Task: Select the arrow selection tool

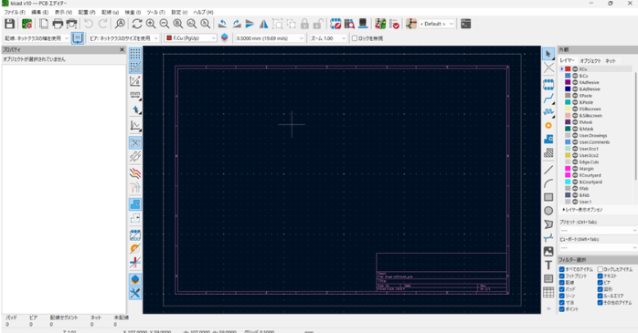Action: (548, 54)
